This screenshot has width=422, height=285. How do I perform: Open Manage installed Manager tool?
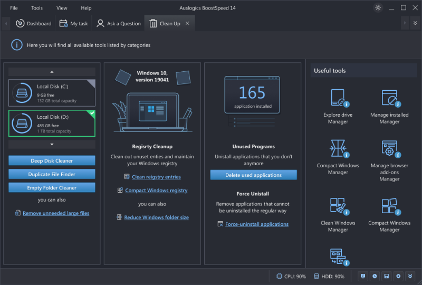tap(389, 107)
